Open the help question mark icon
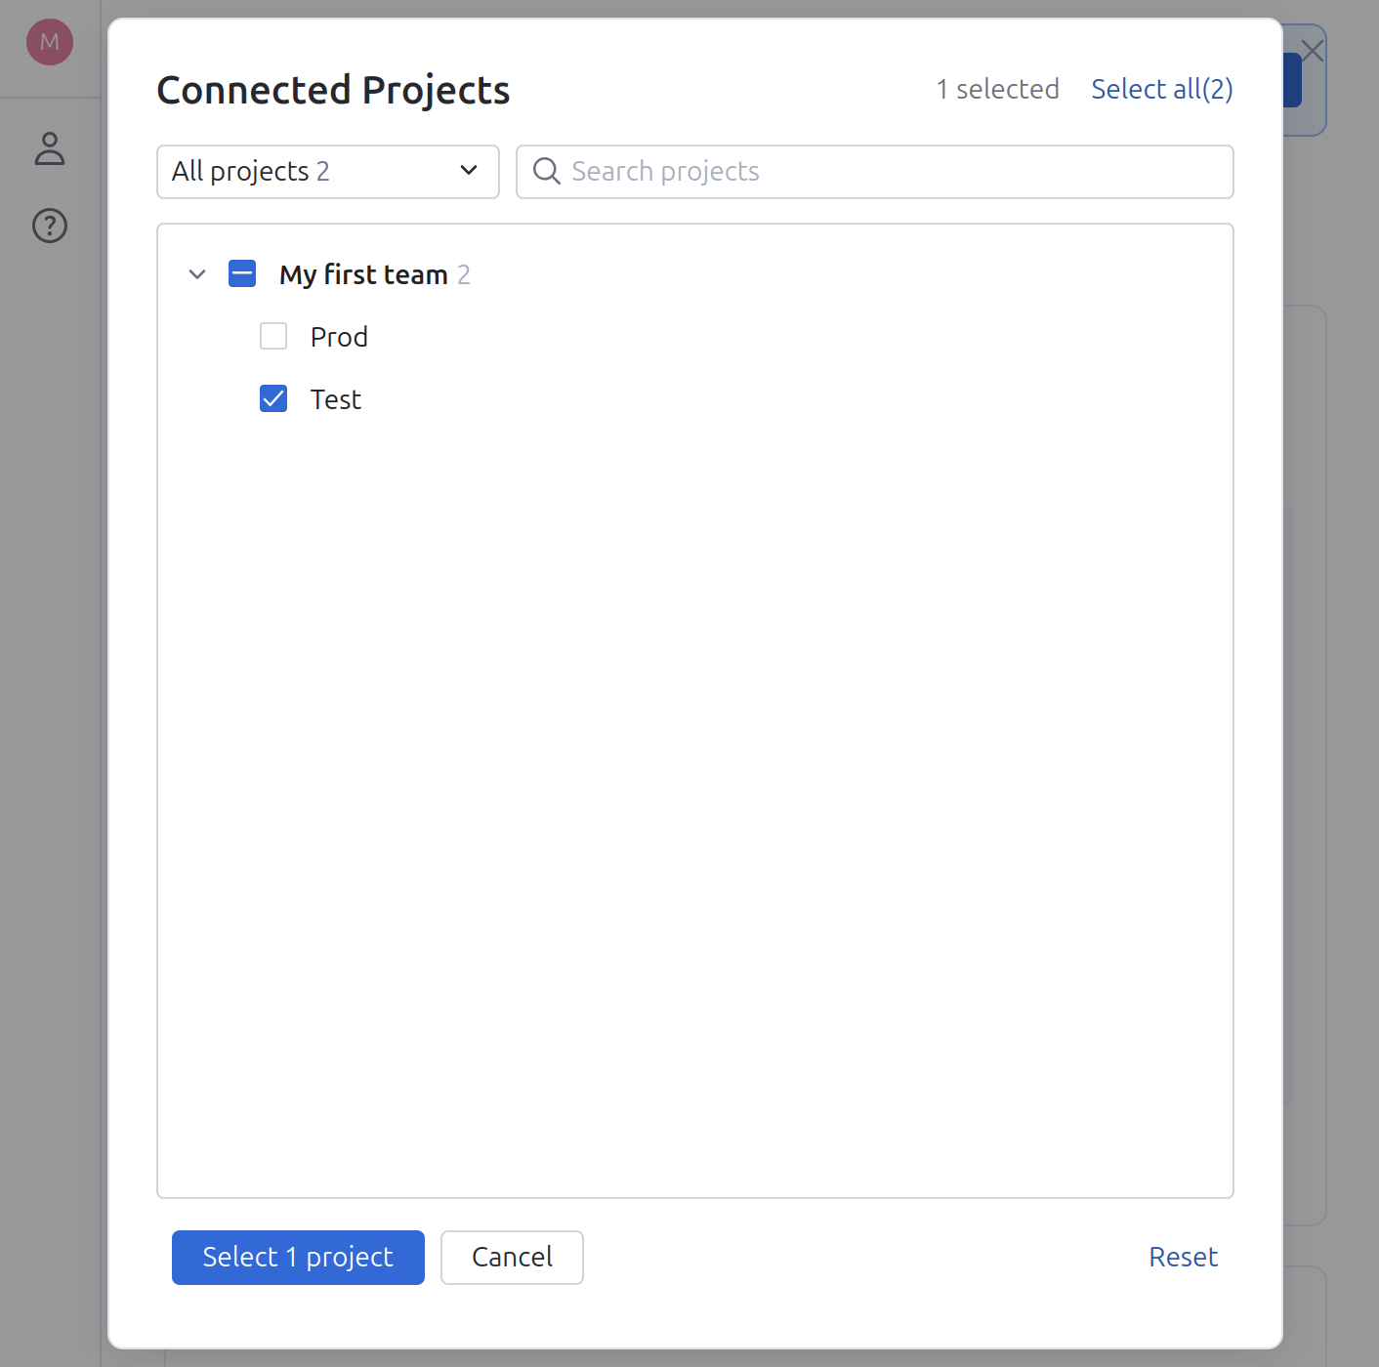The image size is (1379, 1367). point(49,226)
